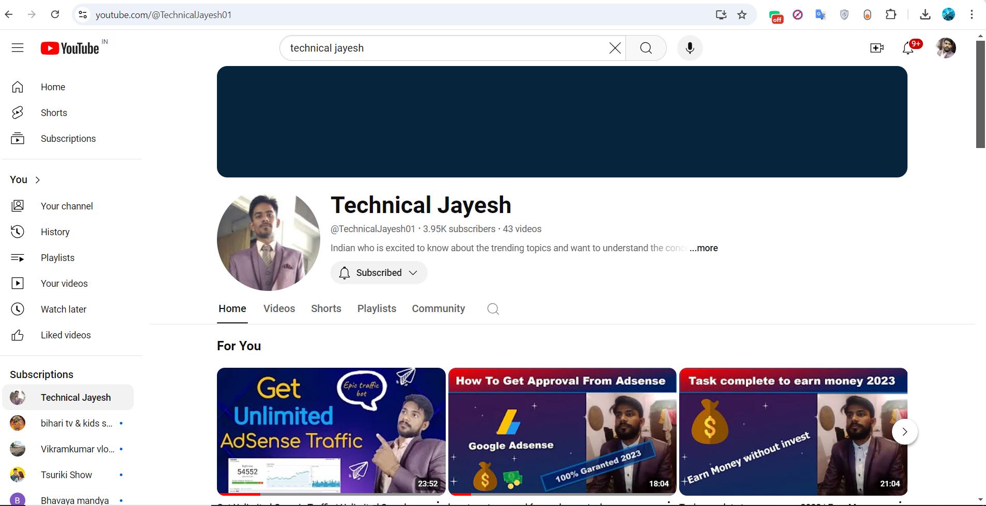Open browser downloads
Viewport: 986px width, 506px height.
click(x=925, y=14)
